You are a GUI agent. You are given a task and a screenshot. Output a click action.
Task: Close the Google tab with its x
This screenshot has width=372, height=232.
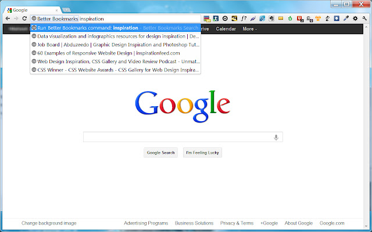tap(56, 10)
